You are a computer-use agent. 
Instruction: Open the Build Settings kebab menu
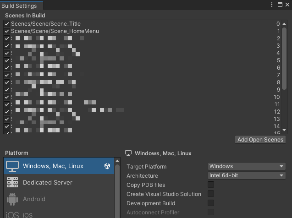pyautogui.click(x=272, y=5)
